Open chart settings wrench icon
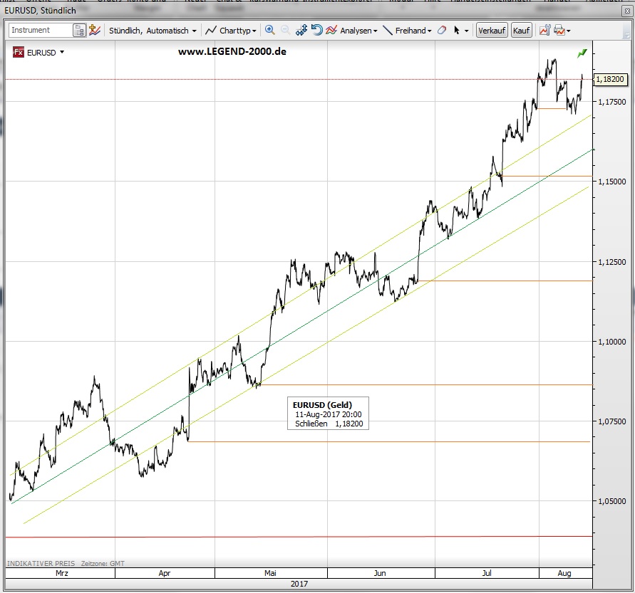Screen dimensions: 635x593 click(x=544, y=31)
